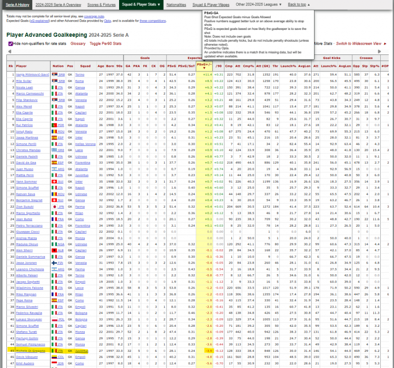Open Squad & Player Stats dropdown menu
This screenshot has width=394, height=368.
click(x=141, y=4)
